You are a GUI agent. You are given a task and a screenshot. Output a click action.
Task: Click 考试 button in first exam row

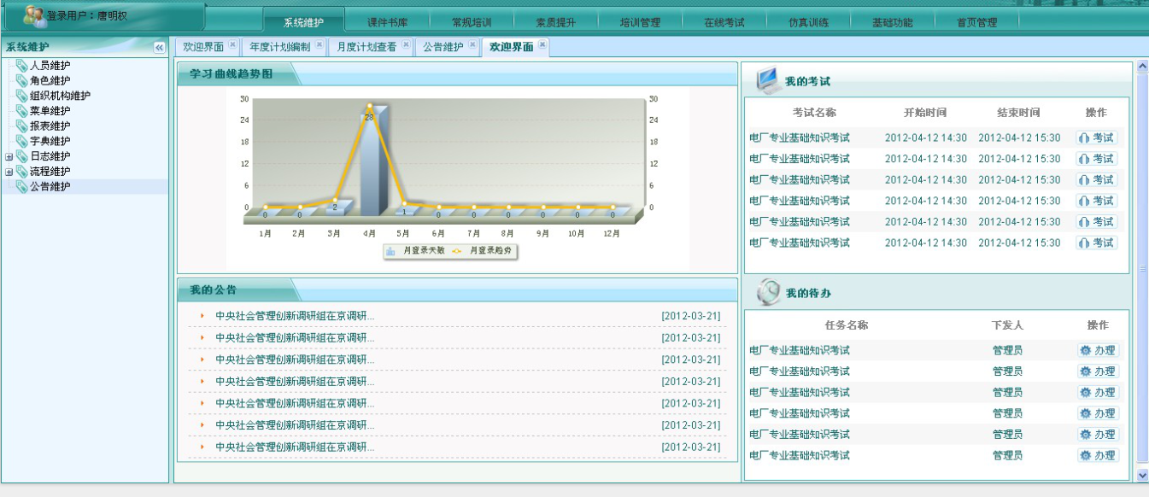click(1096, 137)
